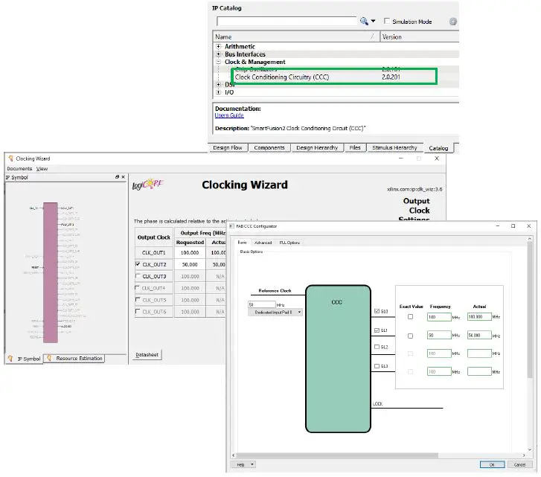Open the Resource Estimation tab

pyautogui.click(x=74, y=359)
